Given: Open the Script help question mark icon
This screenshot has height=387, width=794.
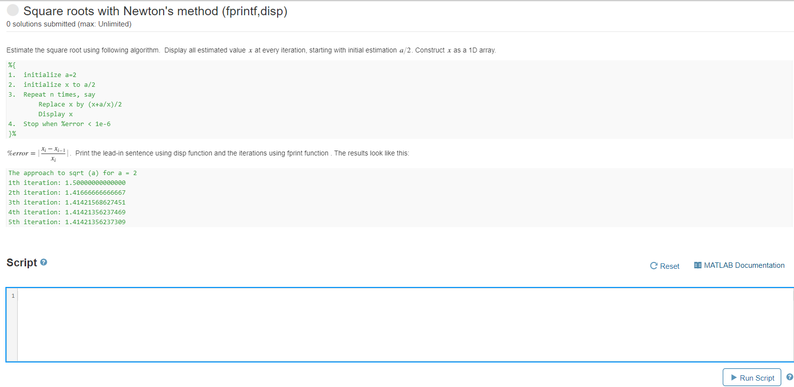Looking at the screenshot, I should click(x=44, y=262).
